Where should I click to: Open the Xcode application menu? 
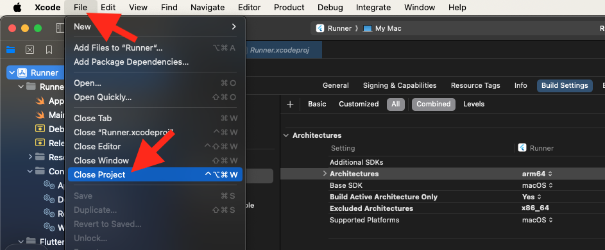[x=47, y=7]
